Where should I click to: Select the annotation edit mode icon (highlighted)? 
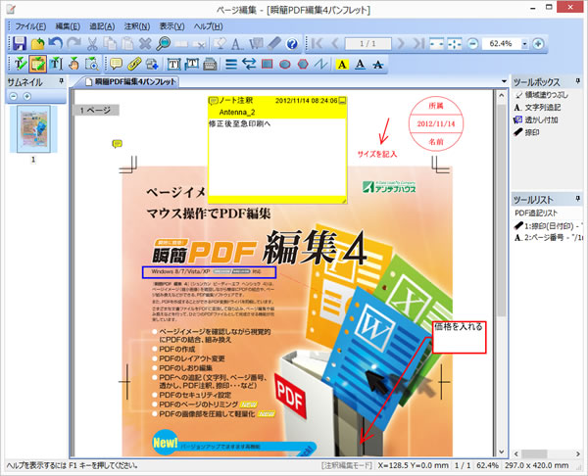pyautogui.click(x=37, y=64)
